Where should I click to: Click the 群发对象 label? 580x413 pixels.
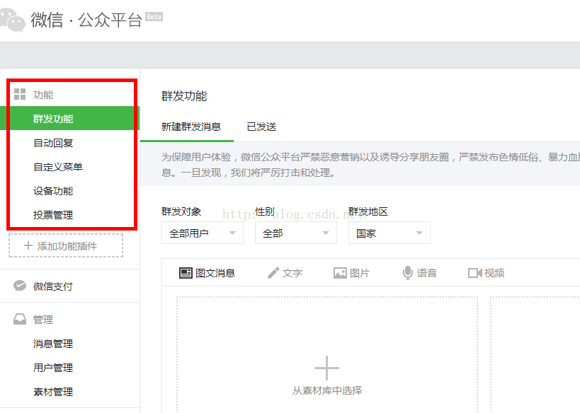pyautogui.click(x=181, y=211)
